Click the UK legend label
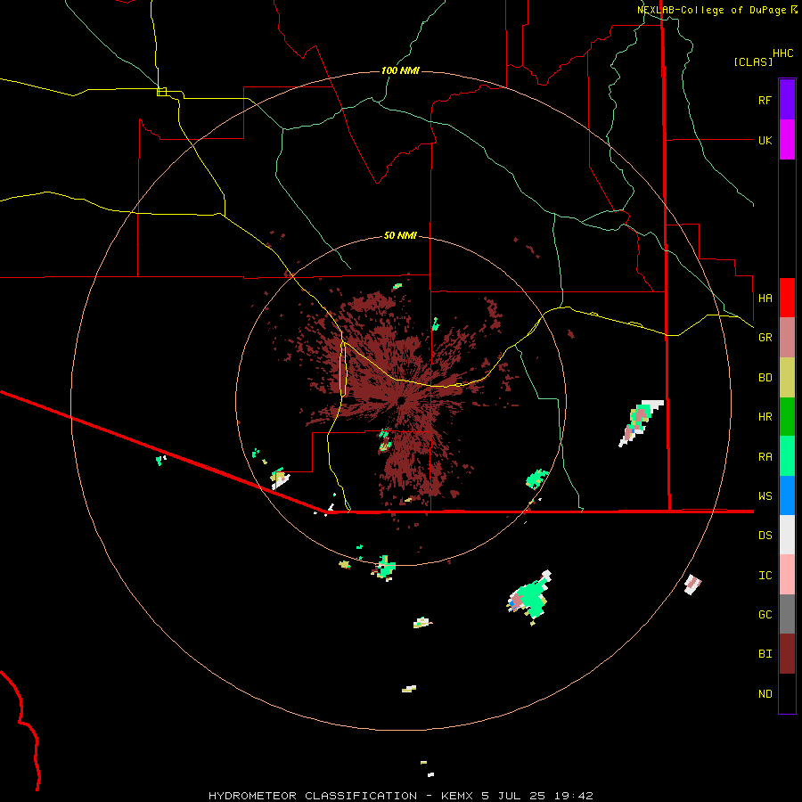This screenshot has height=802, width=802. (765, 140)
